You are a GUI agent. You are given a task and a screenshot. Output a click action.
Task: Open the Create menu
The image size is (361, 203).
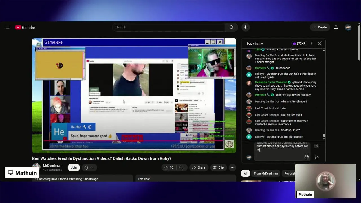(x=320, y=27)
